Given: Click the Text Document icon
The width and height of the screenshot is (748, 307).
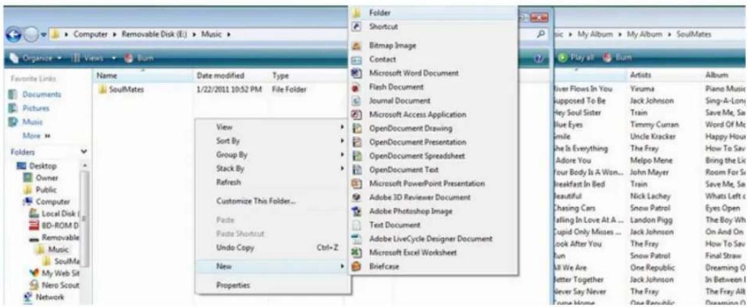Looking at the screenshot, I should click(356, 225).
